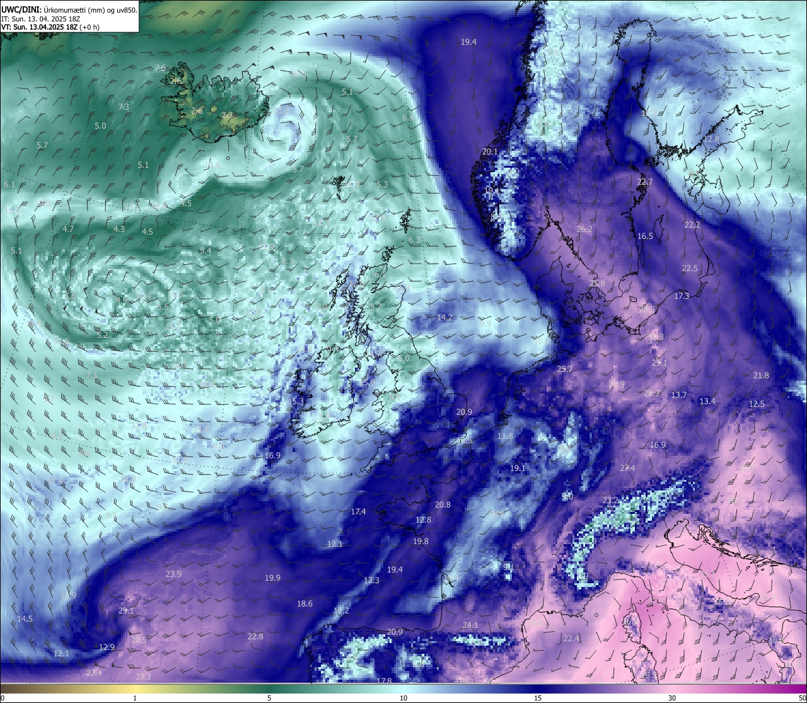Select the 24.1 value near the Pyrenees
This screenshot has height=703, width=807.
(x=470, y=625)
